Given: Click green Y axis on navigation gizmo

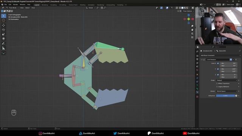Looking at the screenshot, I should pyautogui.click(x=189, y=19).
